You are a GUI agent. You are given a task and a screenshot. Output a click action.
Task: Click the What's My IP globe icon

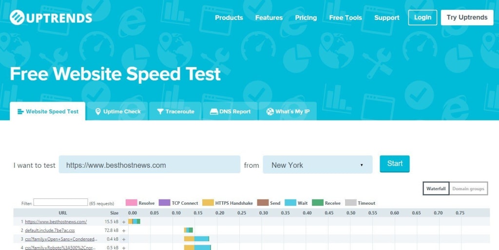[x=270, y=111]
